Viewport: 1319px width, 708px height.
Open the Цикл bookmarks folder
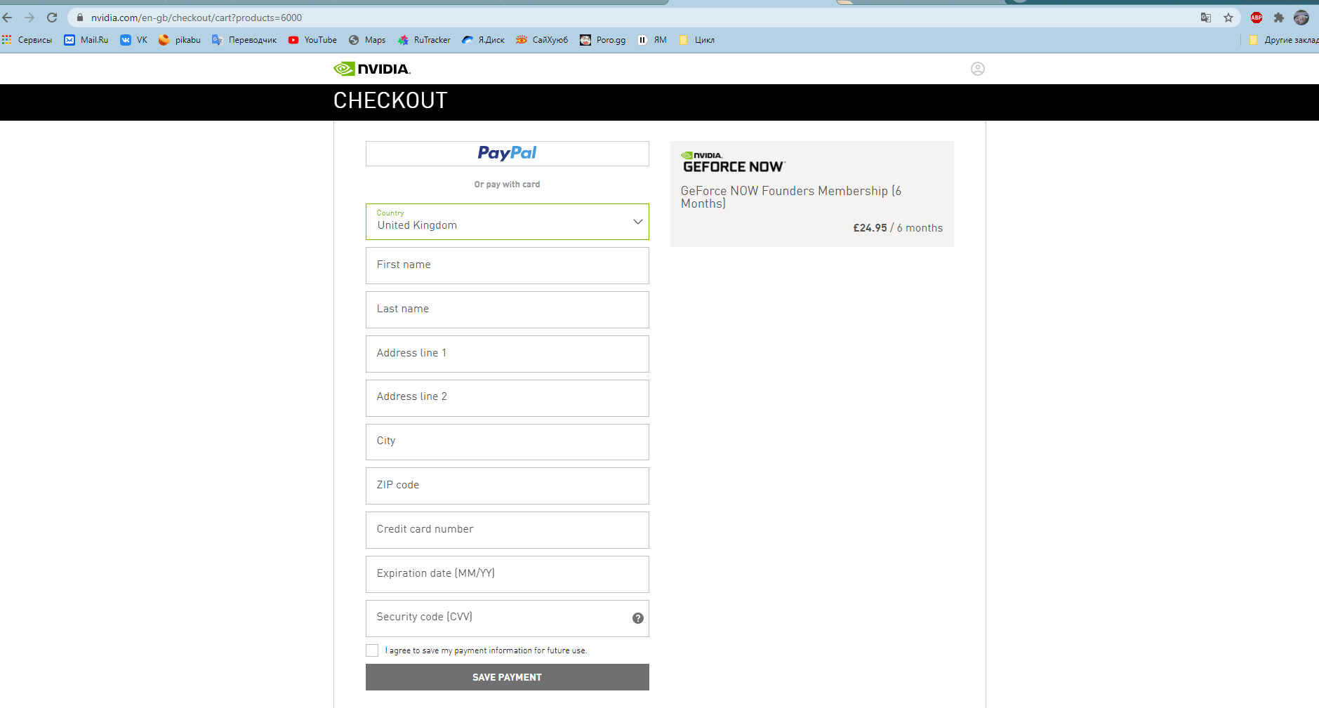[x=696, y=40]
